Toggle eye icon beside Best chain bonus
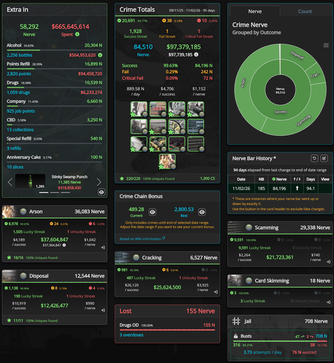 pos(202,212)
